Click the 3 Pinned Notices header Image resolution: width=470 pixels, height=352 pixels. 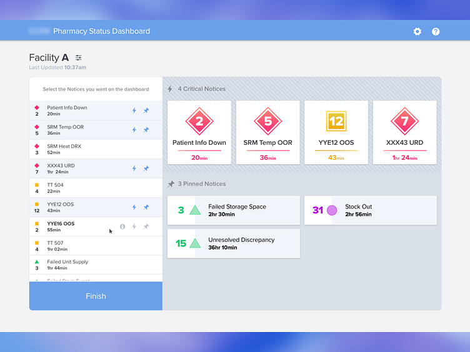(202, 183)
